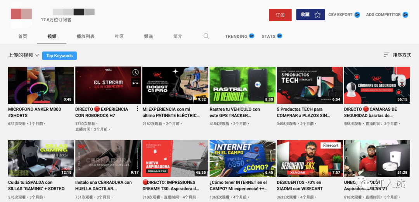Screen dimensions: 419x202
Task: Click the 4154次观看 view count text
Action: click(220, 124)
